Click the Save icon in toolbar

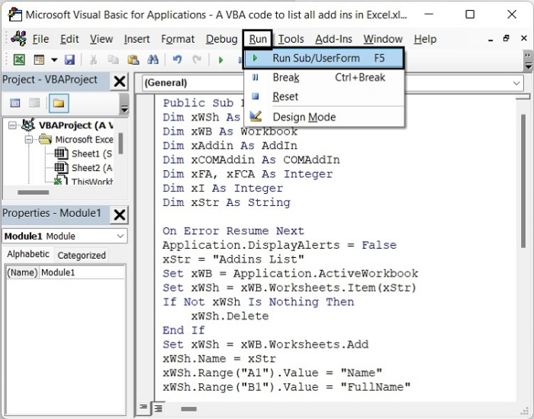pos(69,60)
